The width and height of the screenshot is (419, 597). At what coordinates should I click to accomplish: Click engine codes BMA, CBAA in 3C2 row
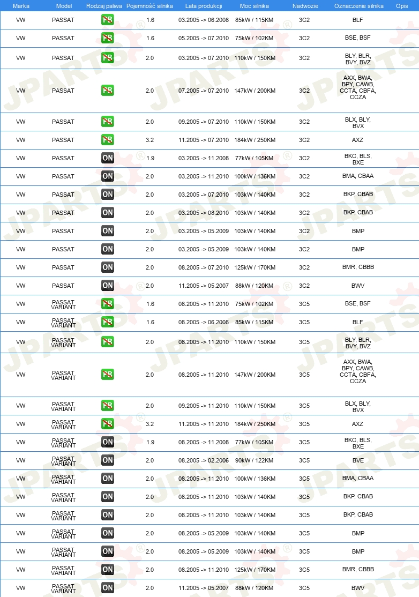click(x=358, y=176)
